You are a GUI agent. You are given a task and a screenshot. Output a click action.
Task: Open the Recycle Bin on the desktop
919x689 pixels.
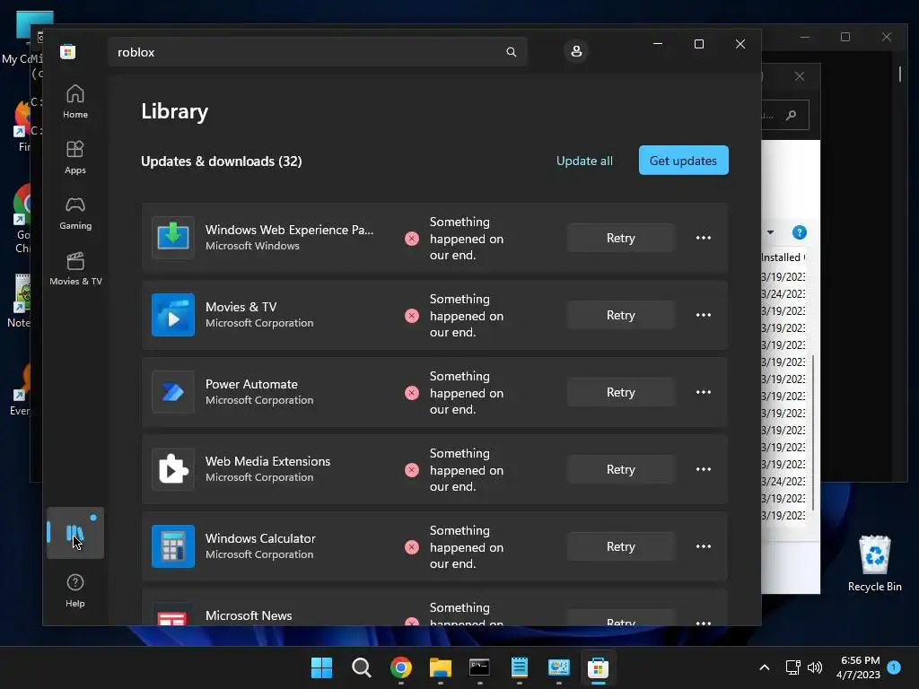point(874,563)
